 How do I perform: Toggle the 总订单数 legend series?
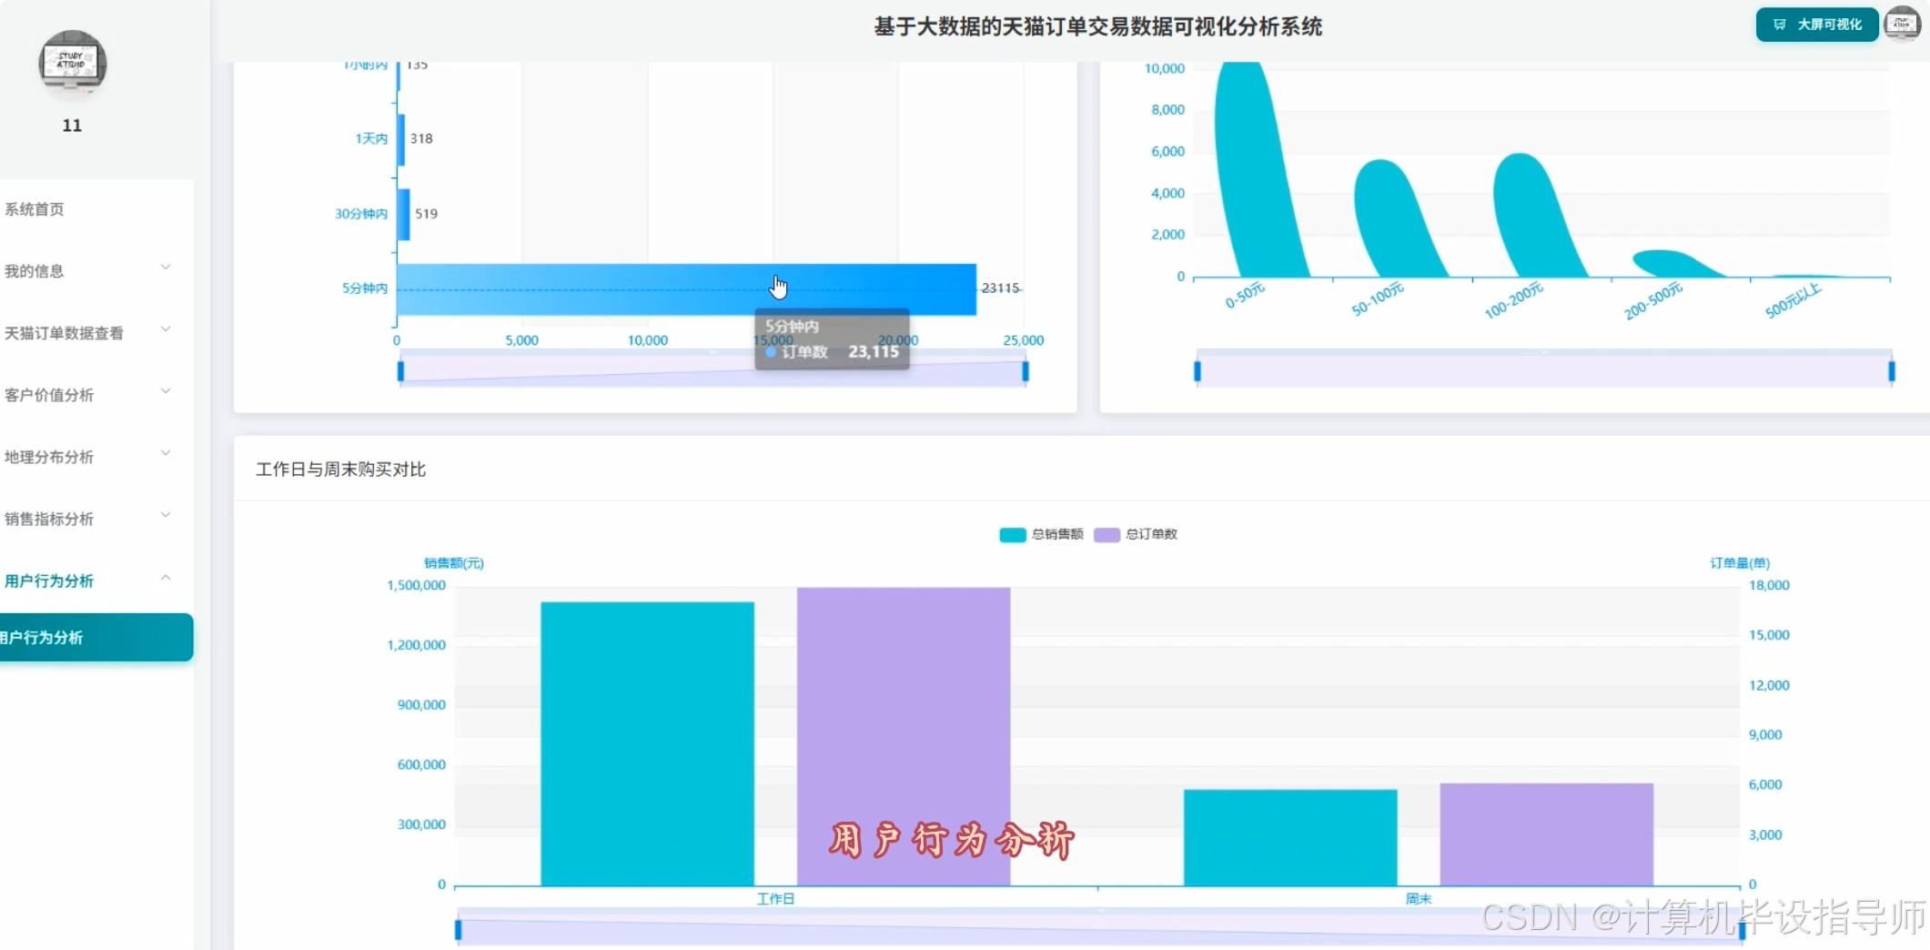(x=1136, y=534)
